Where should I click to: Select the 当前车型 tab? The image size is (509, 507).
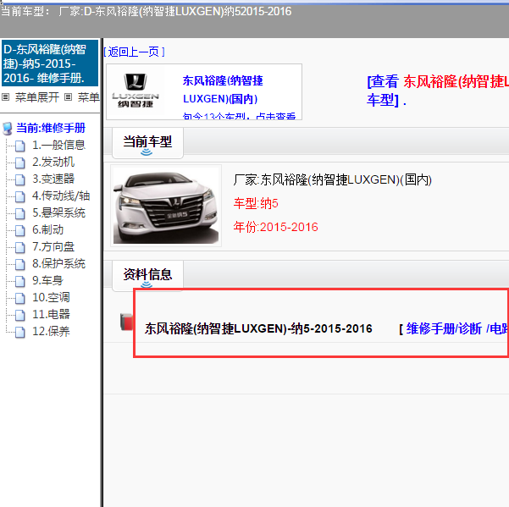point(147,143)
